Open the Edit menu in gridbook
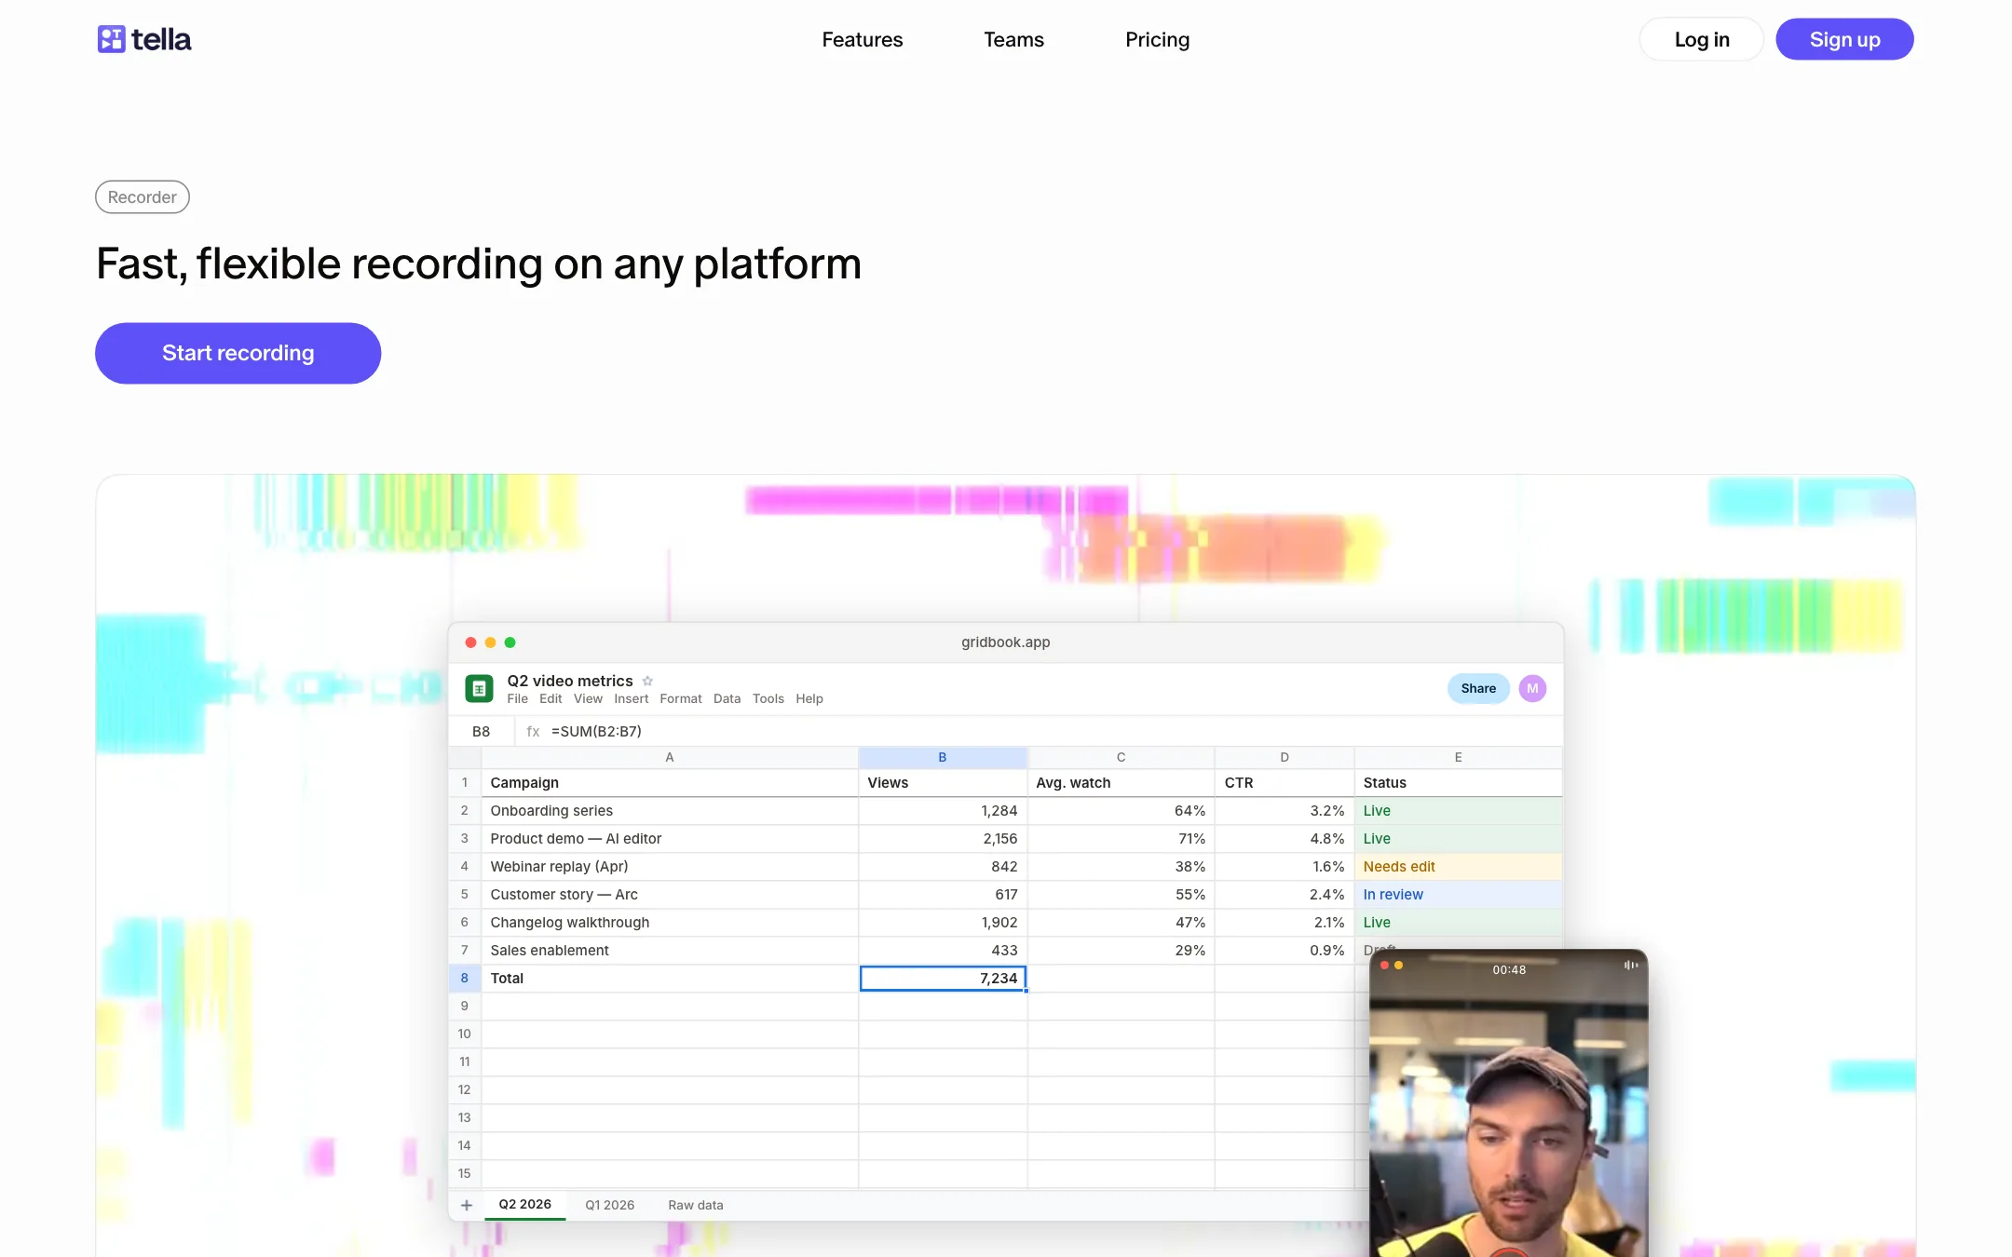 click(551, 698)
